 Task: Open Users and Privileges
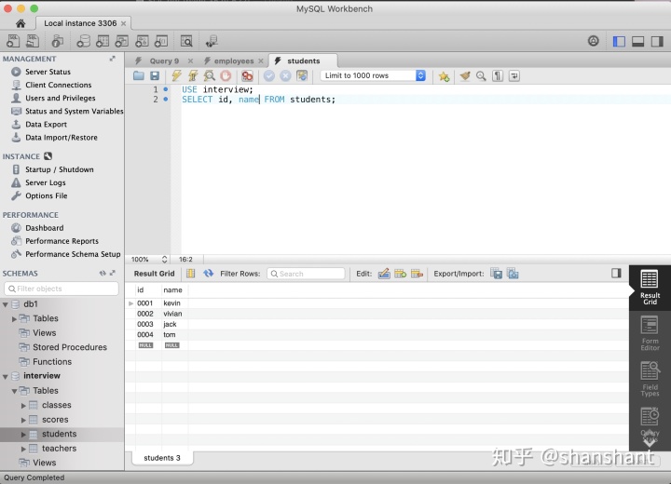point(60,99)
